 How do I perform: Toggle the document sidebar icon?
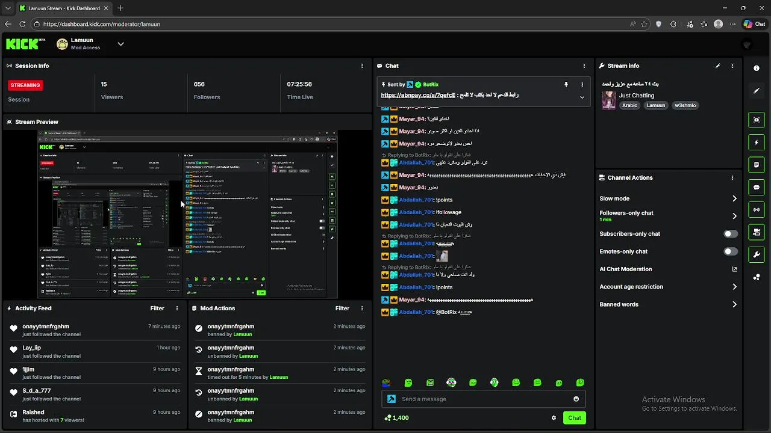pos(757,165)
